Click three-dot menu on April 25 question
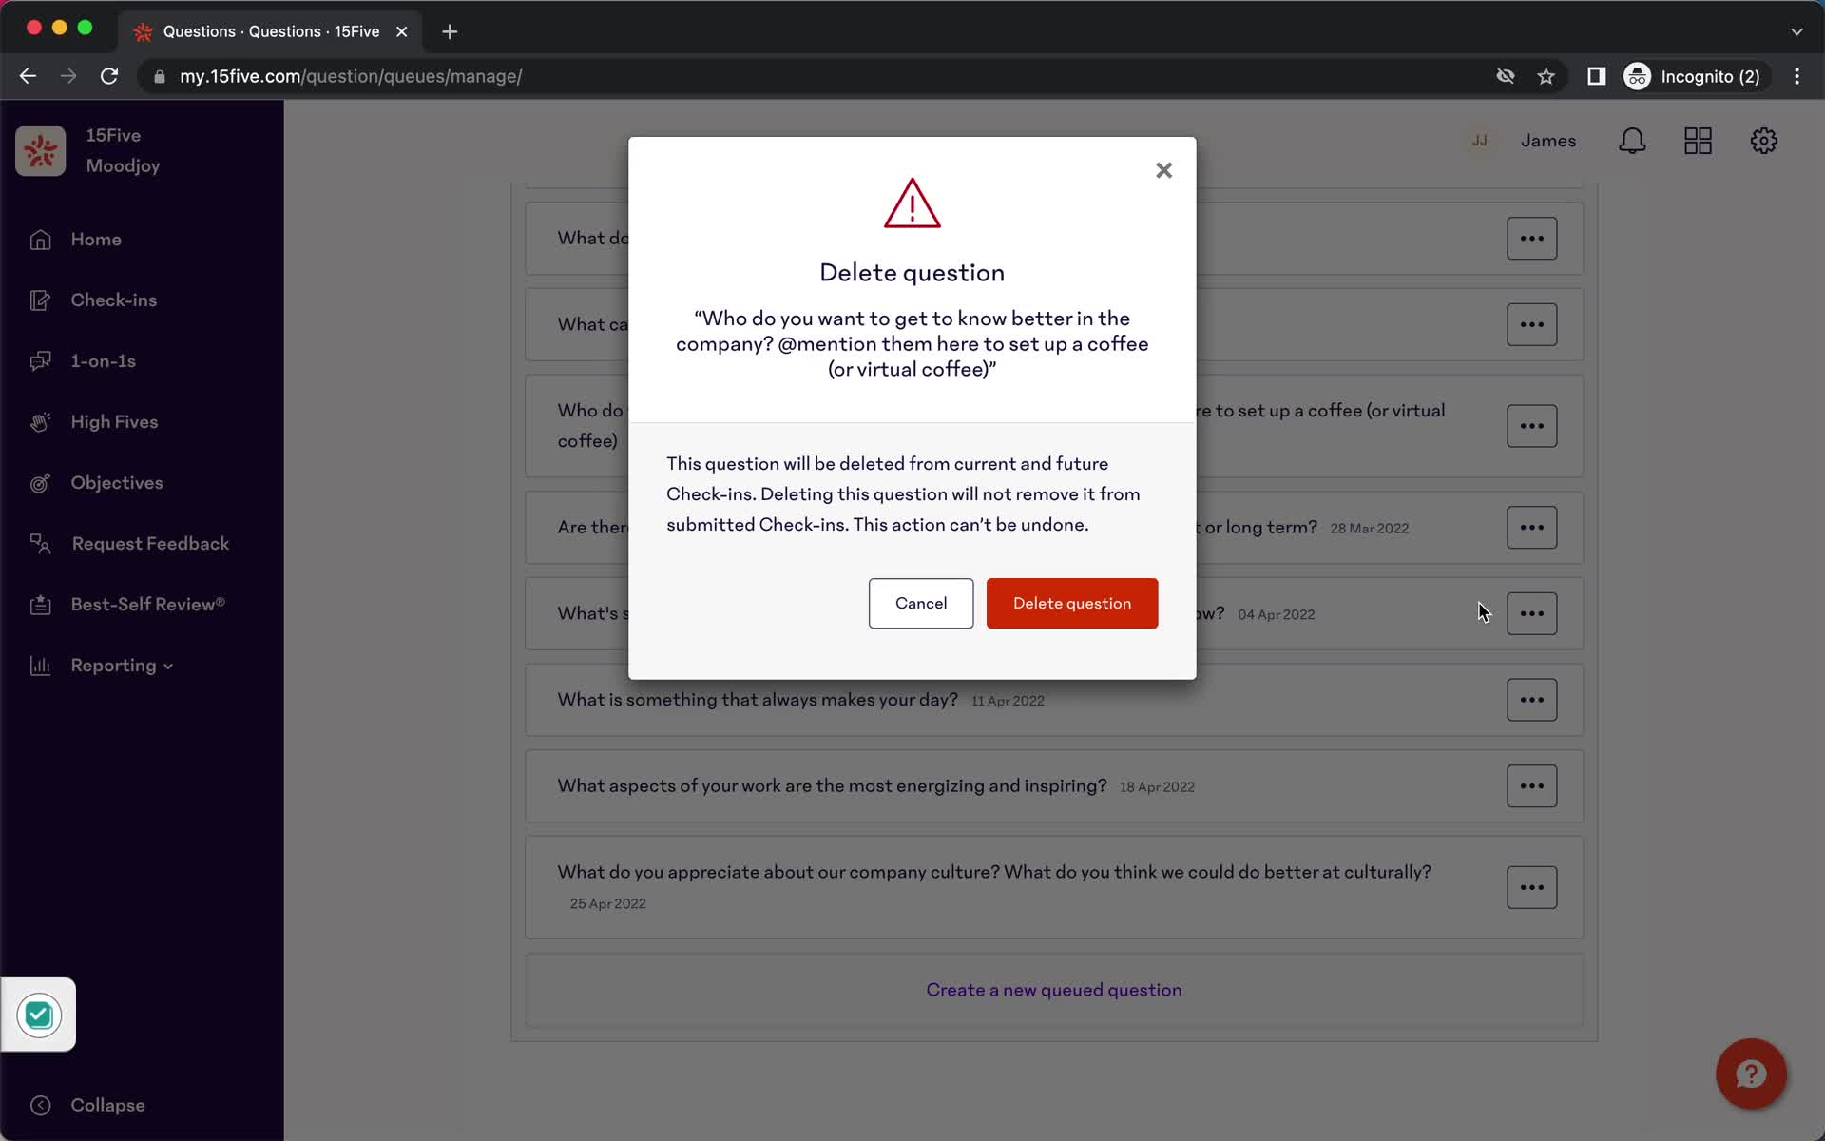Screen dimensions: 1825x1141 click(1532, 886)
